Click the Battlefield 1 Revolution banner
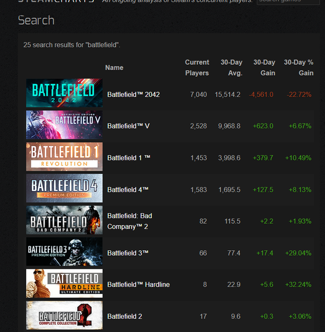The width and height of the screenshot is (325, 332). click(64, 157)
